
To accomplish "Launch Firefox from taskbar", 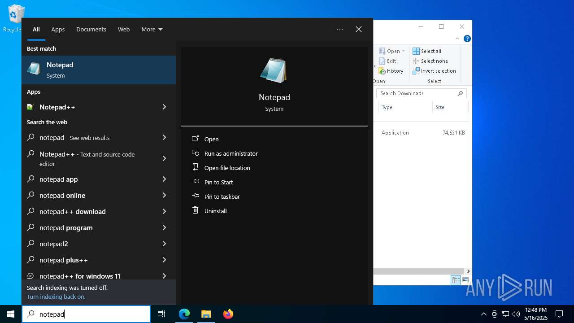I will click(x=228, y=314).
